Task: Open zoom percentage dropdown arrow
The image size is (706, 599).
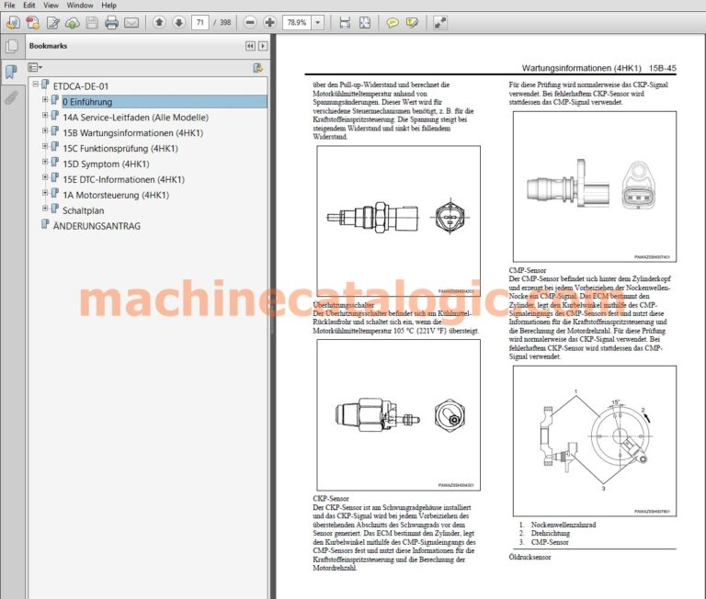Action: tap(318, 22)
